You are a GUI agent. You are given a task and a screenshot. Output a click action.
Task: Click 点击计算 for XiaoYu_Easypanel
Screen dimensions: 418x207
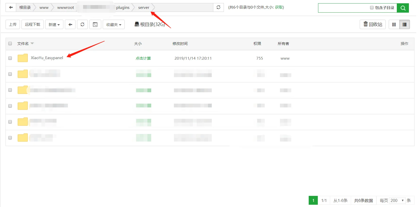[143, 58]
